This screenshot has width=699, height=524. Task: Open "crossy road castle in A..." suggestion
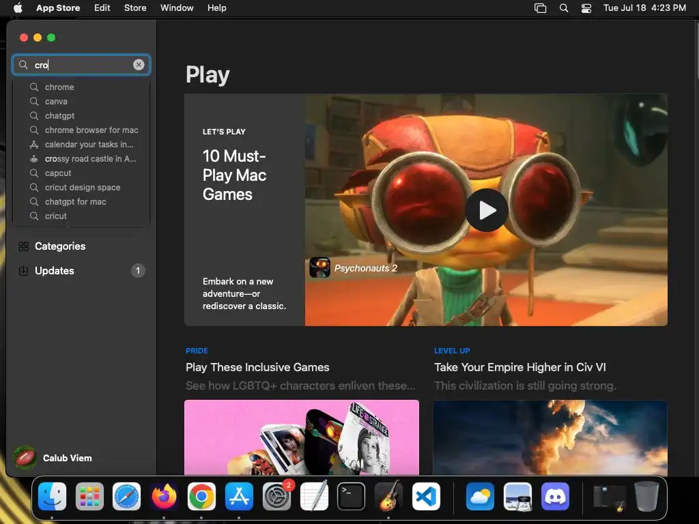(x=81, y=158)
